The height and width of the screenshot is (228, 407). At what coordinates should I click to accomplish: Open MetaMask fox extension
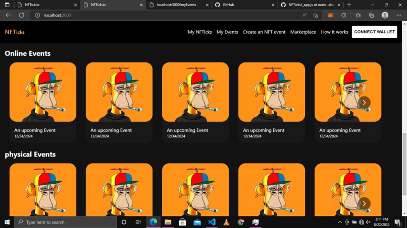330,15
